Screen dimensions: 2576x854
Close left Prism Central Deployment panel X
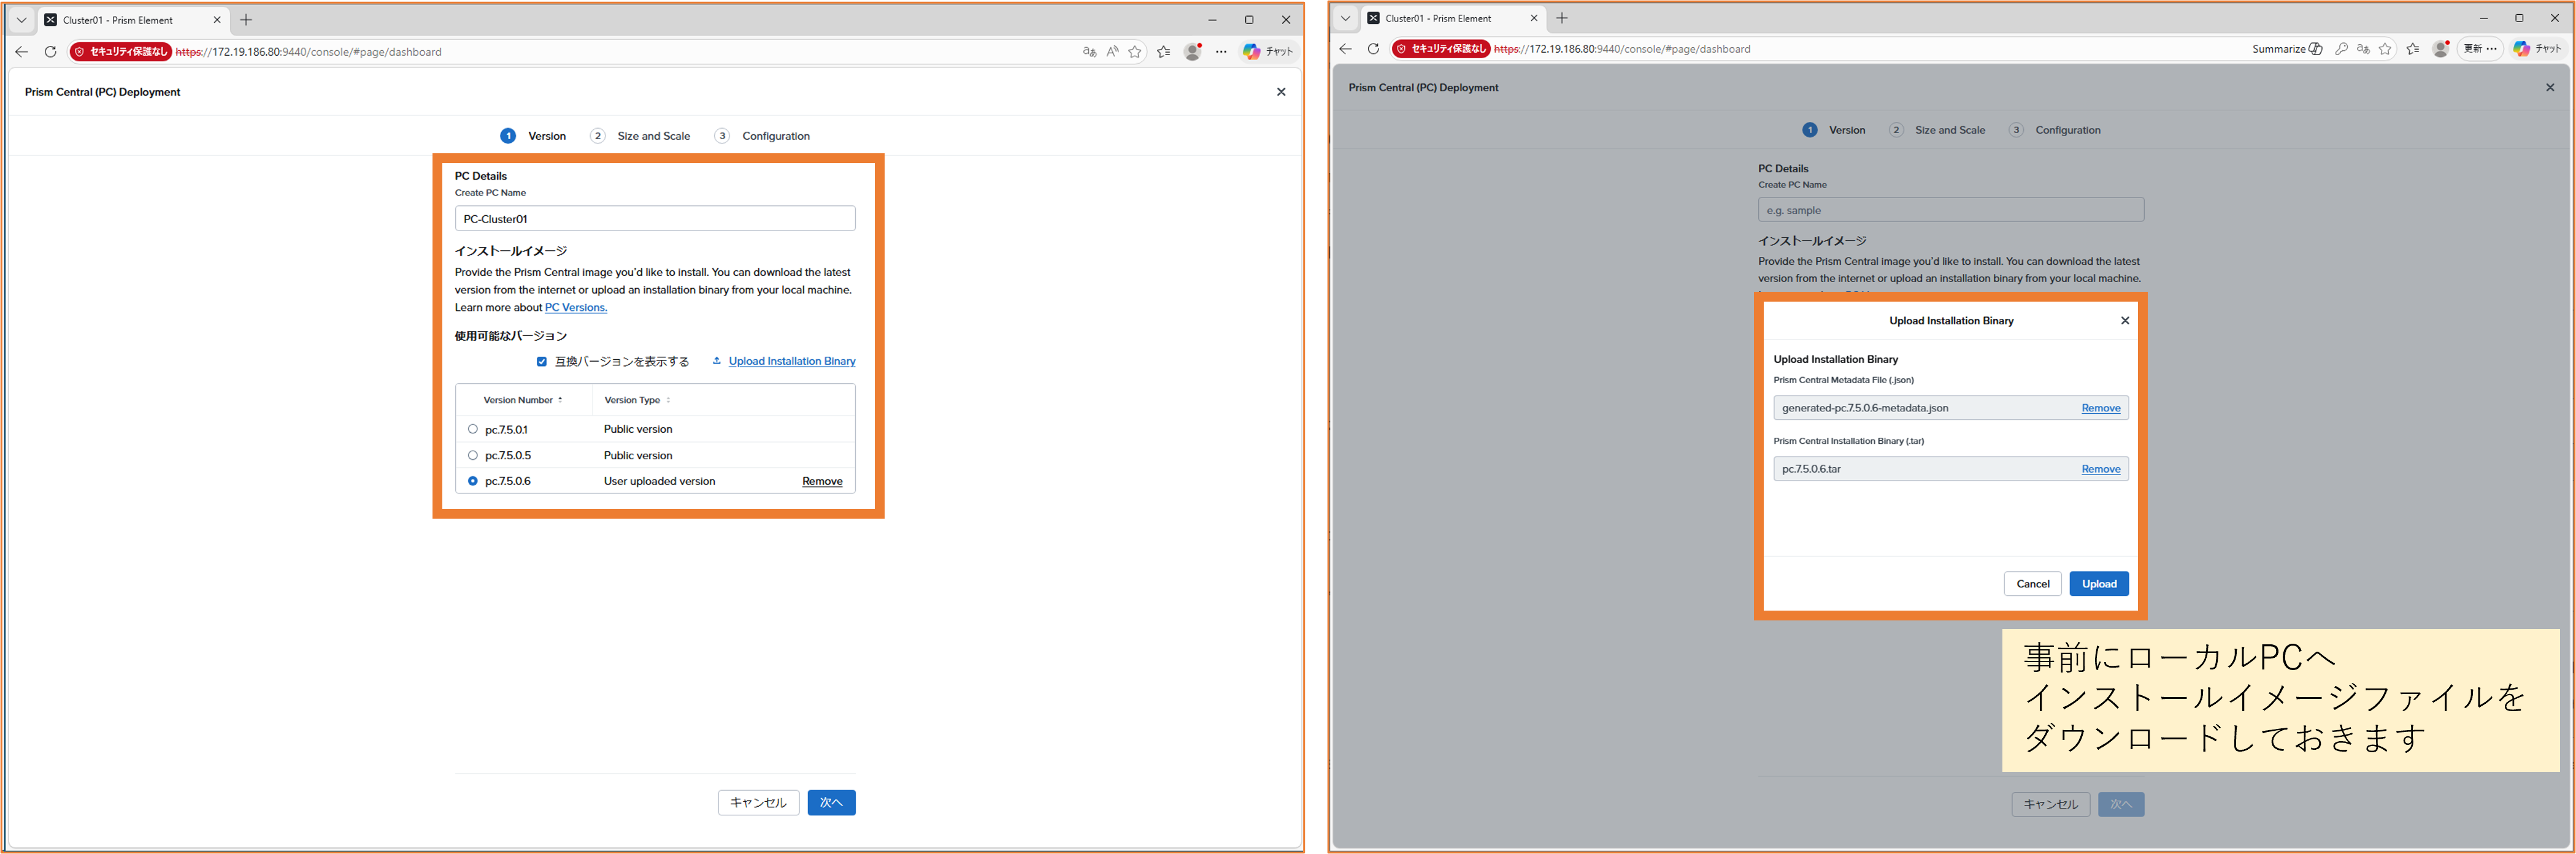click(1281, 92)
